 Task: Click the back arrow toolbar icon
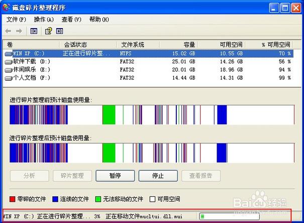9,31
